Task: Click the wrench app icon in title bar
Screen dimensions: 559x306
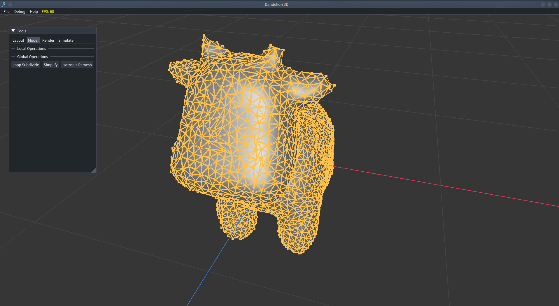Action: click(4, 4)
